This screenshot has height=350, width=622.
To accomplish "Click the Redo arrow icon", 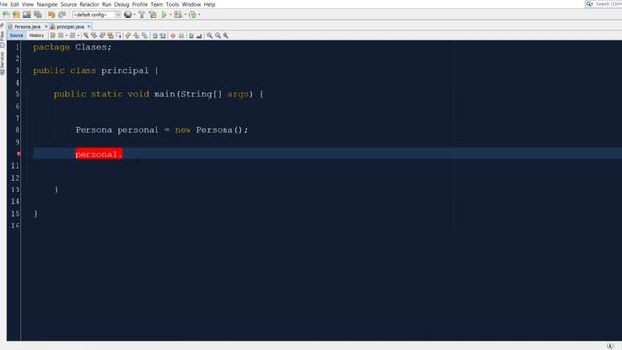I will click(x=62, y=15).
